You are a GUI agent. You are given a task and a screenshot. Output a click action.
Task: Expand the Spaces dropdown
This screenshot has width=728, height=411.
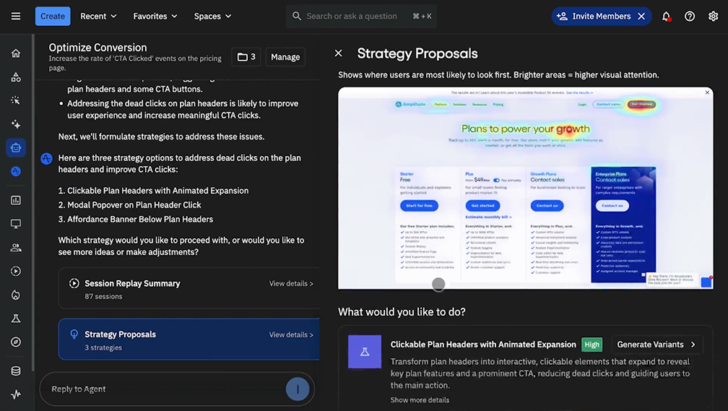(x=212, y=16)
